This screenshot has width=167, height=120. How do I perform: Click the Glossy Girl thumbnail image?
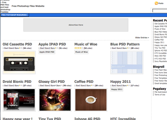tap(55, 100)
